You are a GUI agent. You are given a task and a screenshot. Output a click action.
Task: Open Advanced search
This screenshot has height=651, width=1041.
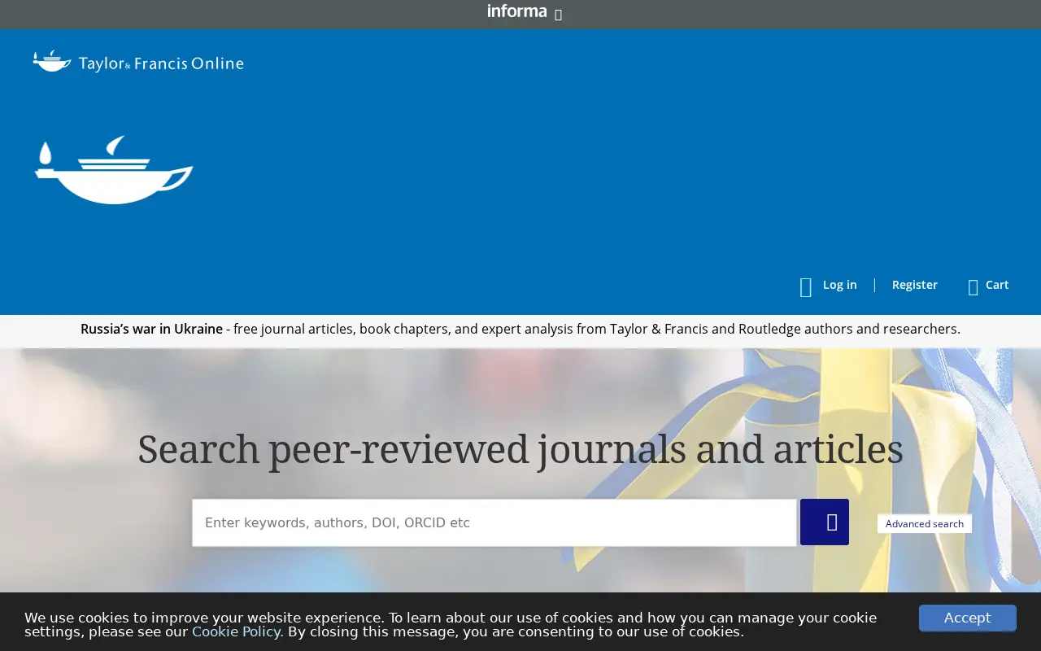click(925, 524)
